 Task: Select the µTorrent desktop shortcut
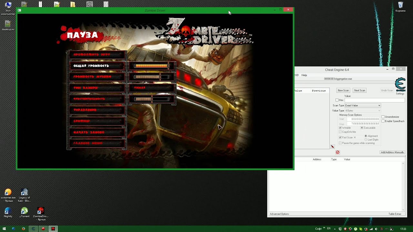[x=24, y=213]
